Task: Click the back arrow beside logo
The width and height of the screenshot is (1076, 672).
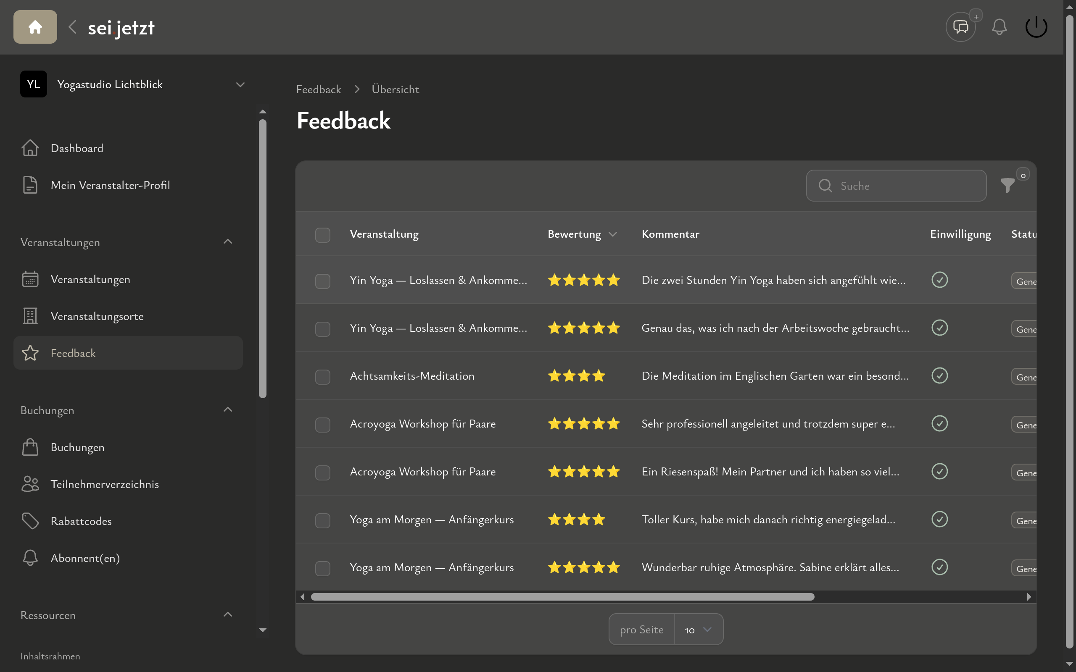Action: tap(72, 27)
